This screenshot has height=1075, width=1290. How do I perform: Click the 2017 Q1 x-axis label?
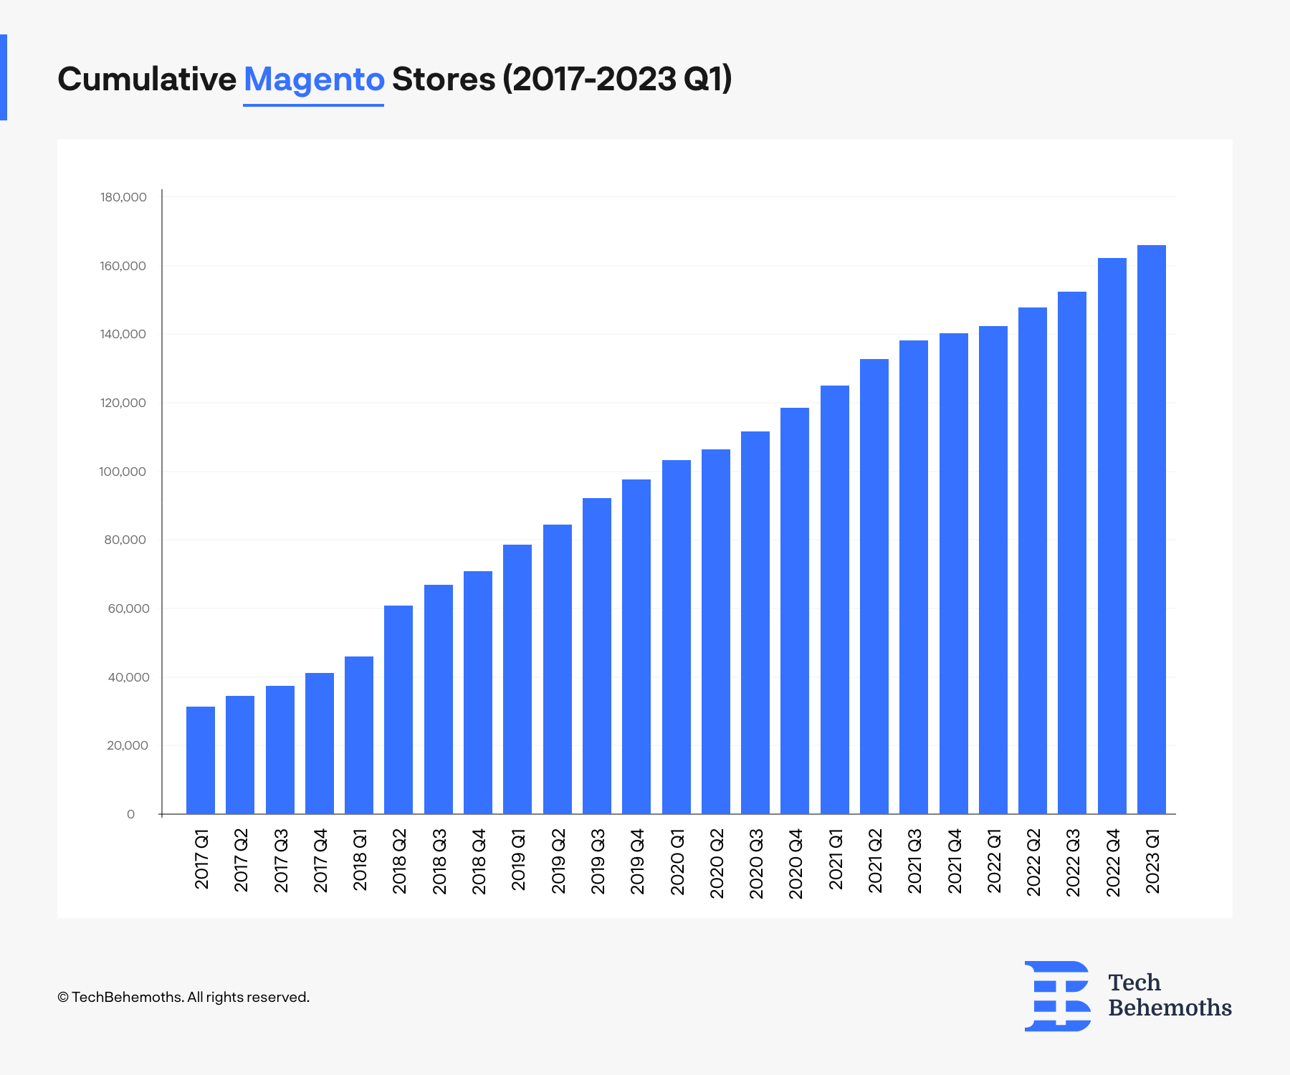pos(201,859)
